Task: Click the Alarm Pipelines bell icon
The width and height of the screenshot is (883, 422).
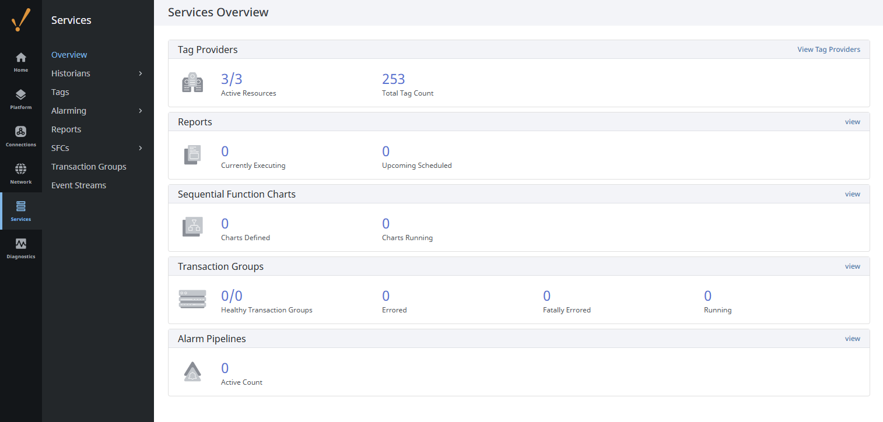Action: [x=192, y=372]
